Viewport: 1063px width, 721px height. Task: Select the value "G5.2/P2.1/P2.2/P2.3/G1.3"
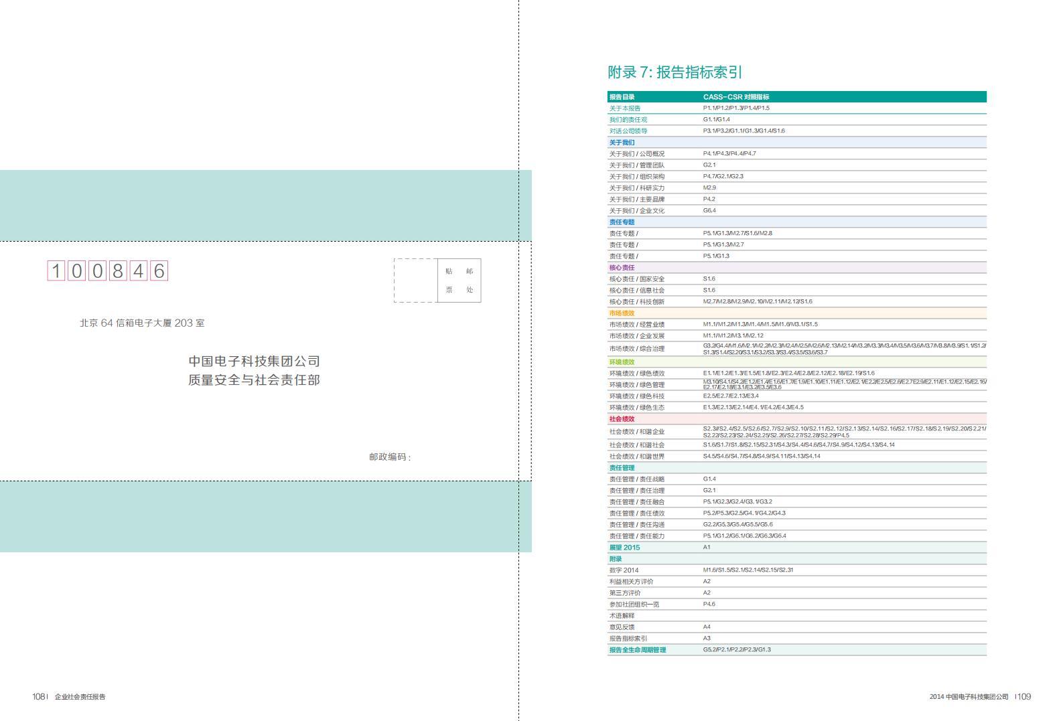pyautogui.click(x=737, y=650)
